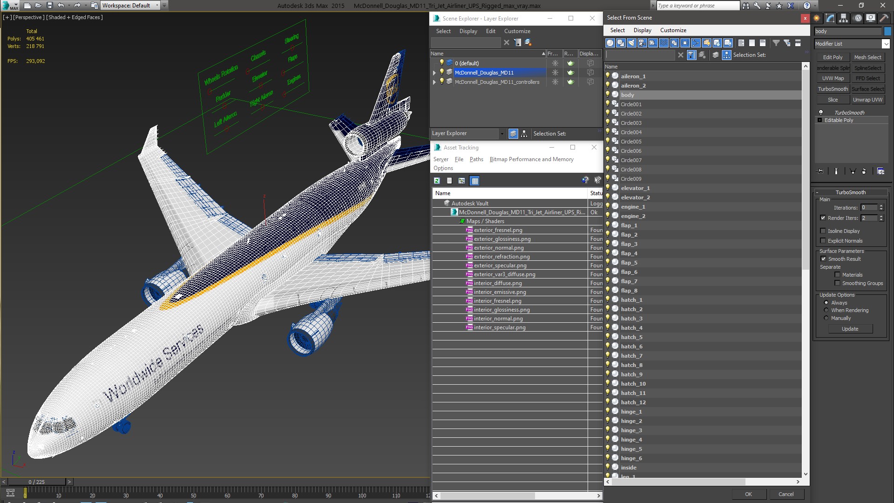Toggle Sort by Layer icon in Select From Scene

tap(716, 55)
